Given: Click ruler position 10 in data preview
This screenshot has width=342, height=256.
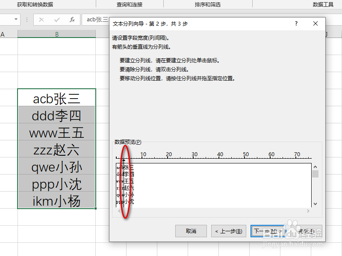Looking at the screenshot, I should click(143, 154).
